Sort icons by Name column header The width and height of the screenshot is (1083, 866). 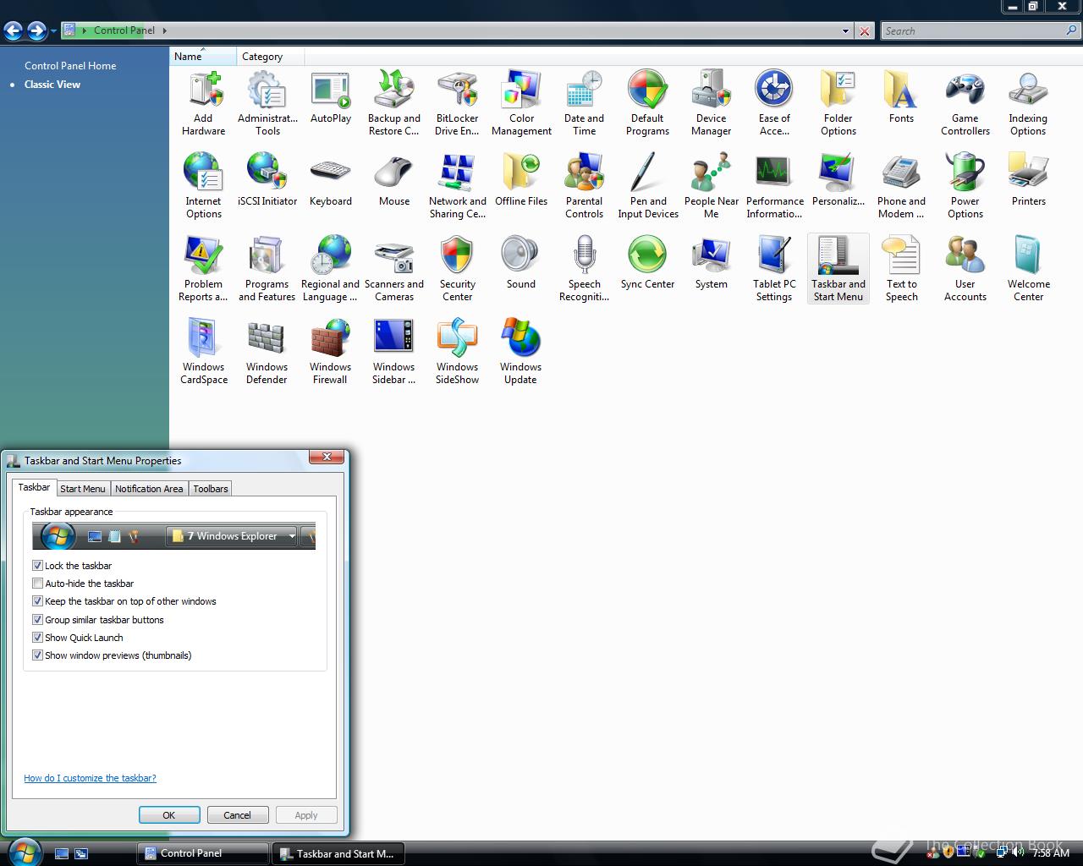[x=202, y=57]
